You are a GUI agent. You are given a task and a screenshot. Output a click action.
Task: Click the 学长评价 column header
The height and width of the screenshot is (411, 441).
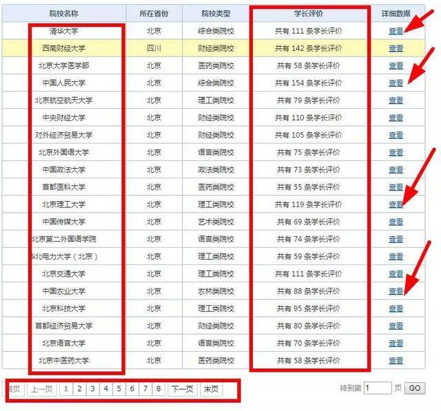tap(309, 14)
